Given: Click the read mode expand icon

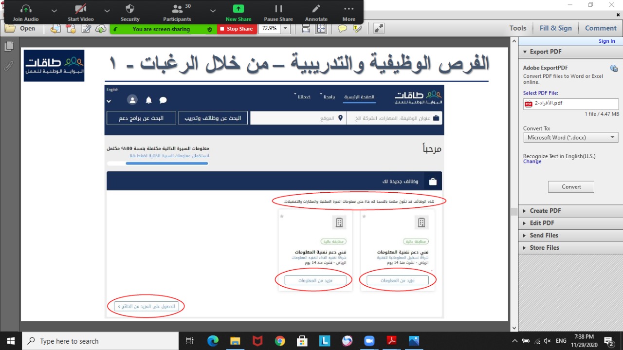Looking at the screenshot, I should (379, 29).
